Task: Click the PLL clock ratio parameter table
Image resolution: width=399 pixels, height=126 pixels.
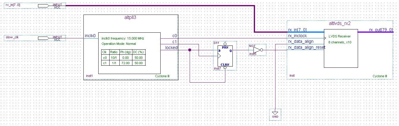Action: [123, 57]
